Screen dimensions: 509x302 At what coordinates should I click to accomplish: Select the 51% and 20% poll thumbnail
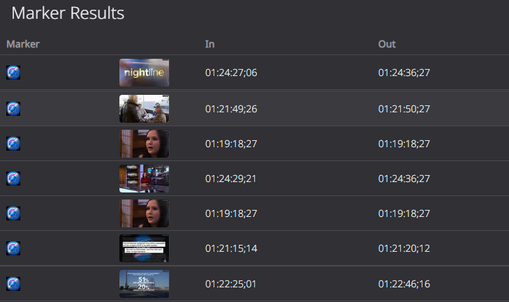click(144, 284)
